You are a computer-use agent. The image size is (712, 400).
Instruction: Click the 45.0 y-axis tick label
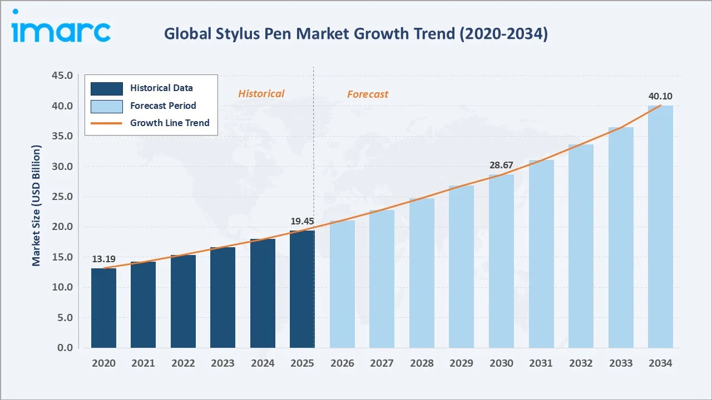tap(62, 76)
